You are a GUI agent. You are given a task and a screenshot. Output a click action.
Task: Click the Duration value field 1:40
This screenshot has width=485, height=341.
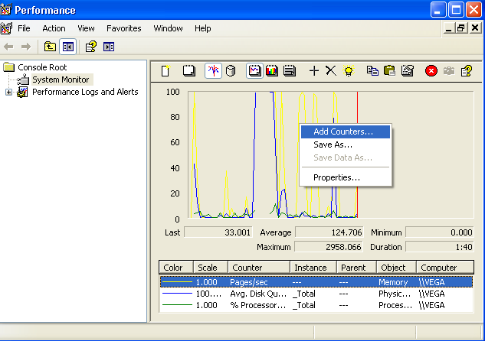point(440,247)
